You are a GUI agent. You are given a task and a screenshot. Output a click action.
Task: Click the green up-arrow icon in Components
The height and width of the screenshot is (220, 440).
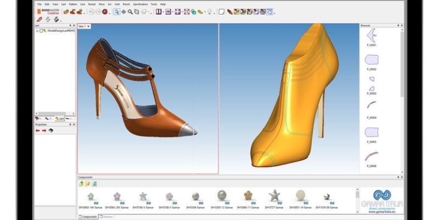pyautogui.click(x=81, y=184)
